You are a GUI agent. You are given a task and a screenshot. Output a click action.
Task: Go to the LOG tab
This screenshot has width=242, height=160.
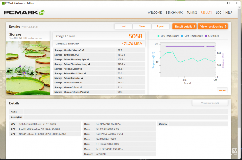pyautogui.click(x=218, y=13)
